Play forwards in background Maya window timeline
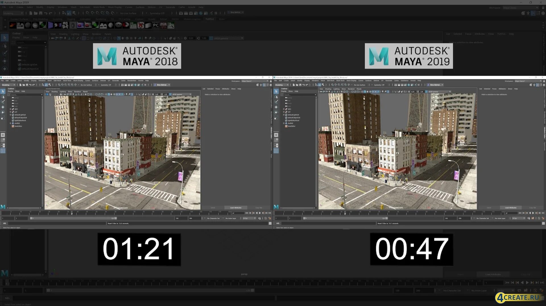The width and height of the screenshot is (546, 306). (527, 283)
